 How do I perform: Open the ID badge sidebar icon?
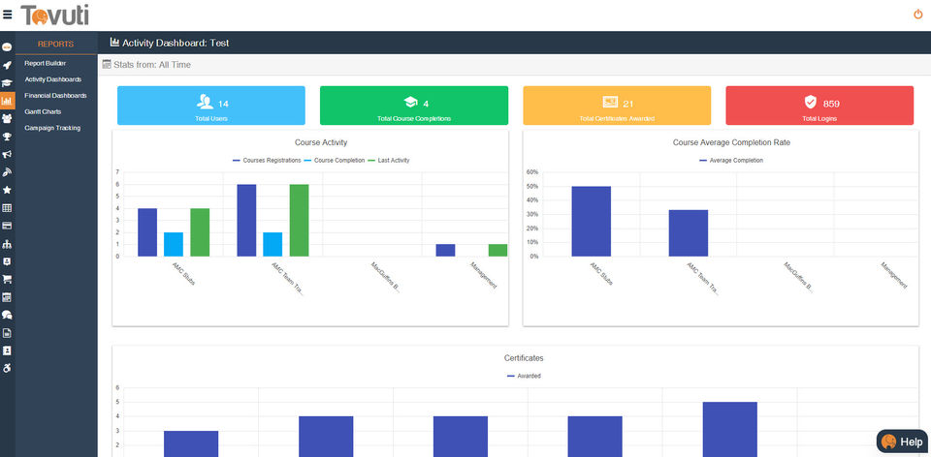point(7,261)
